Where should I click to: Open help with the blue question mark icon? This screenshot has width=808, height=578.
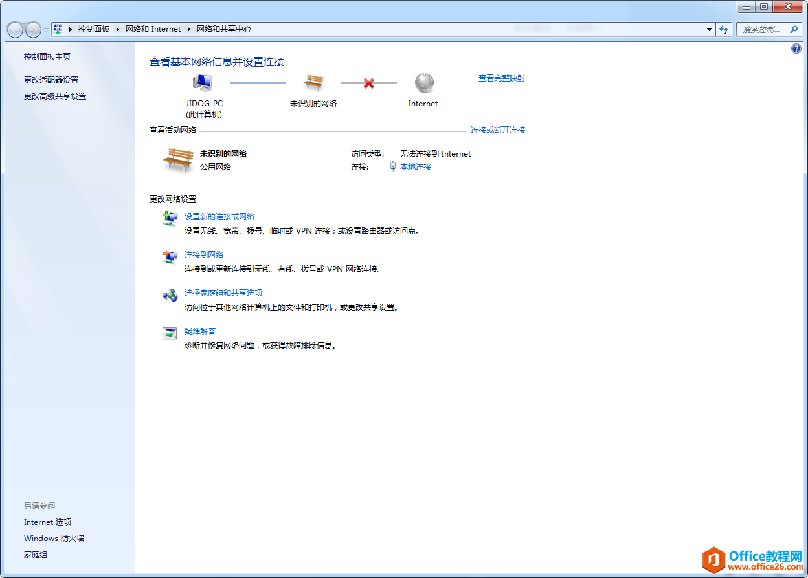click(796, 49)
